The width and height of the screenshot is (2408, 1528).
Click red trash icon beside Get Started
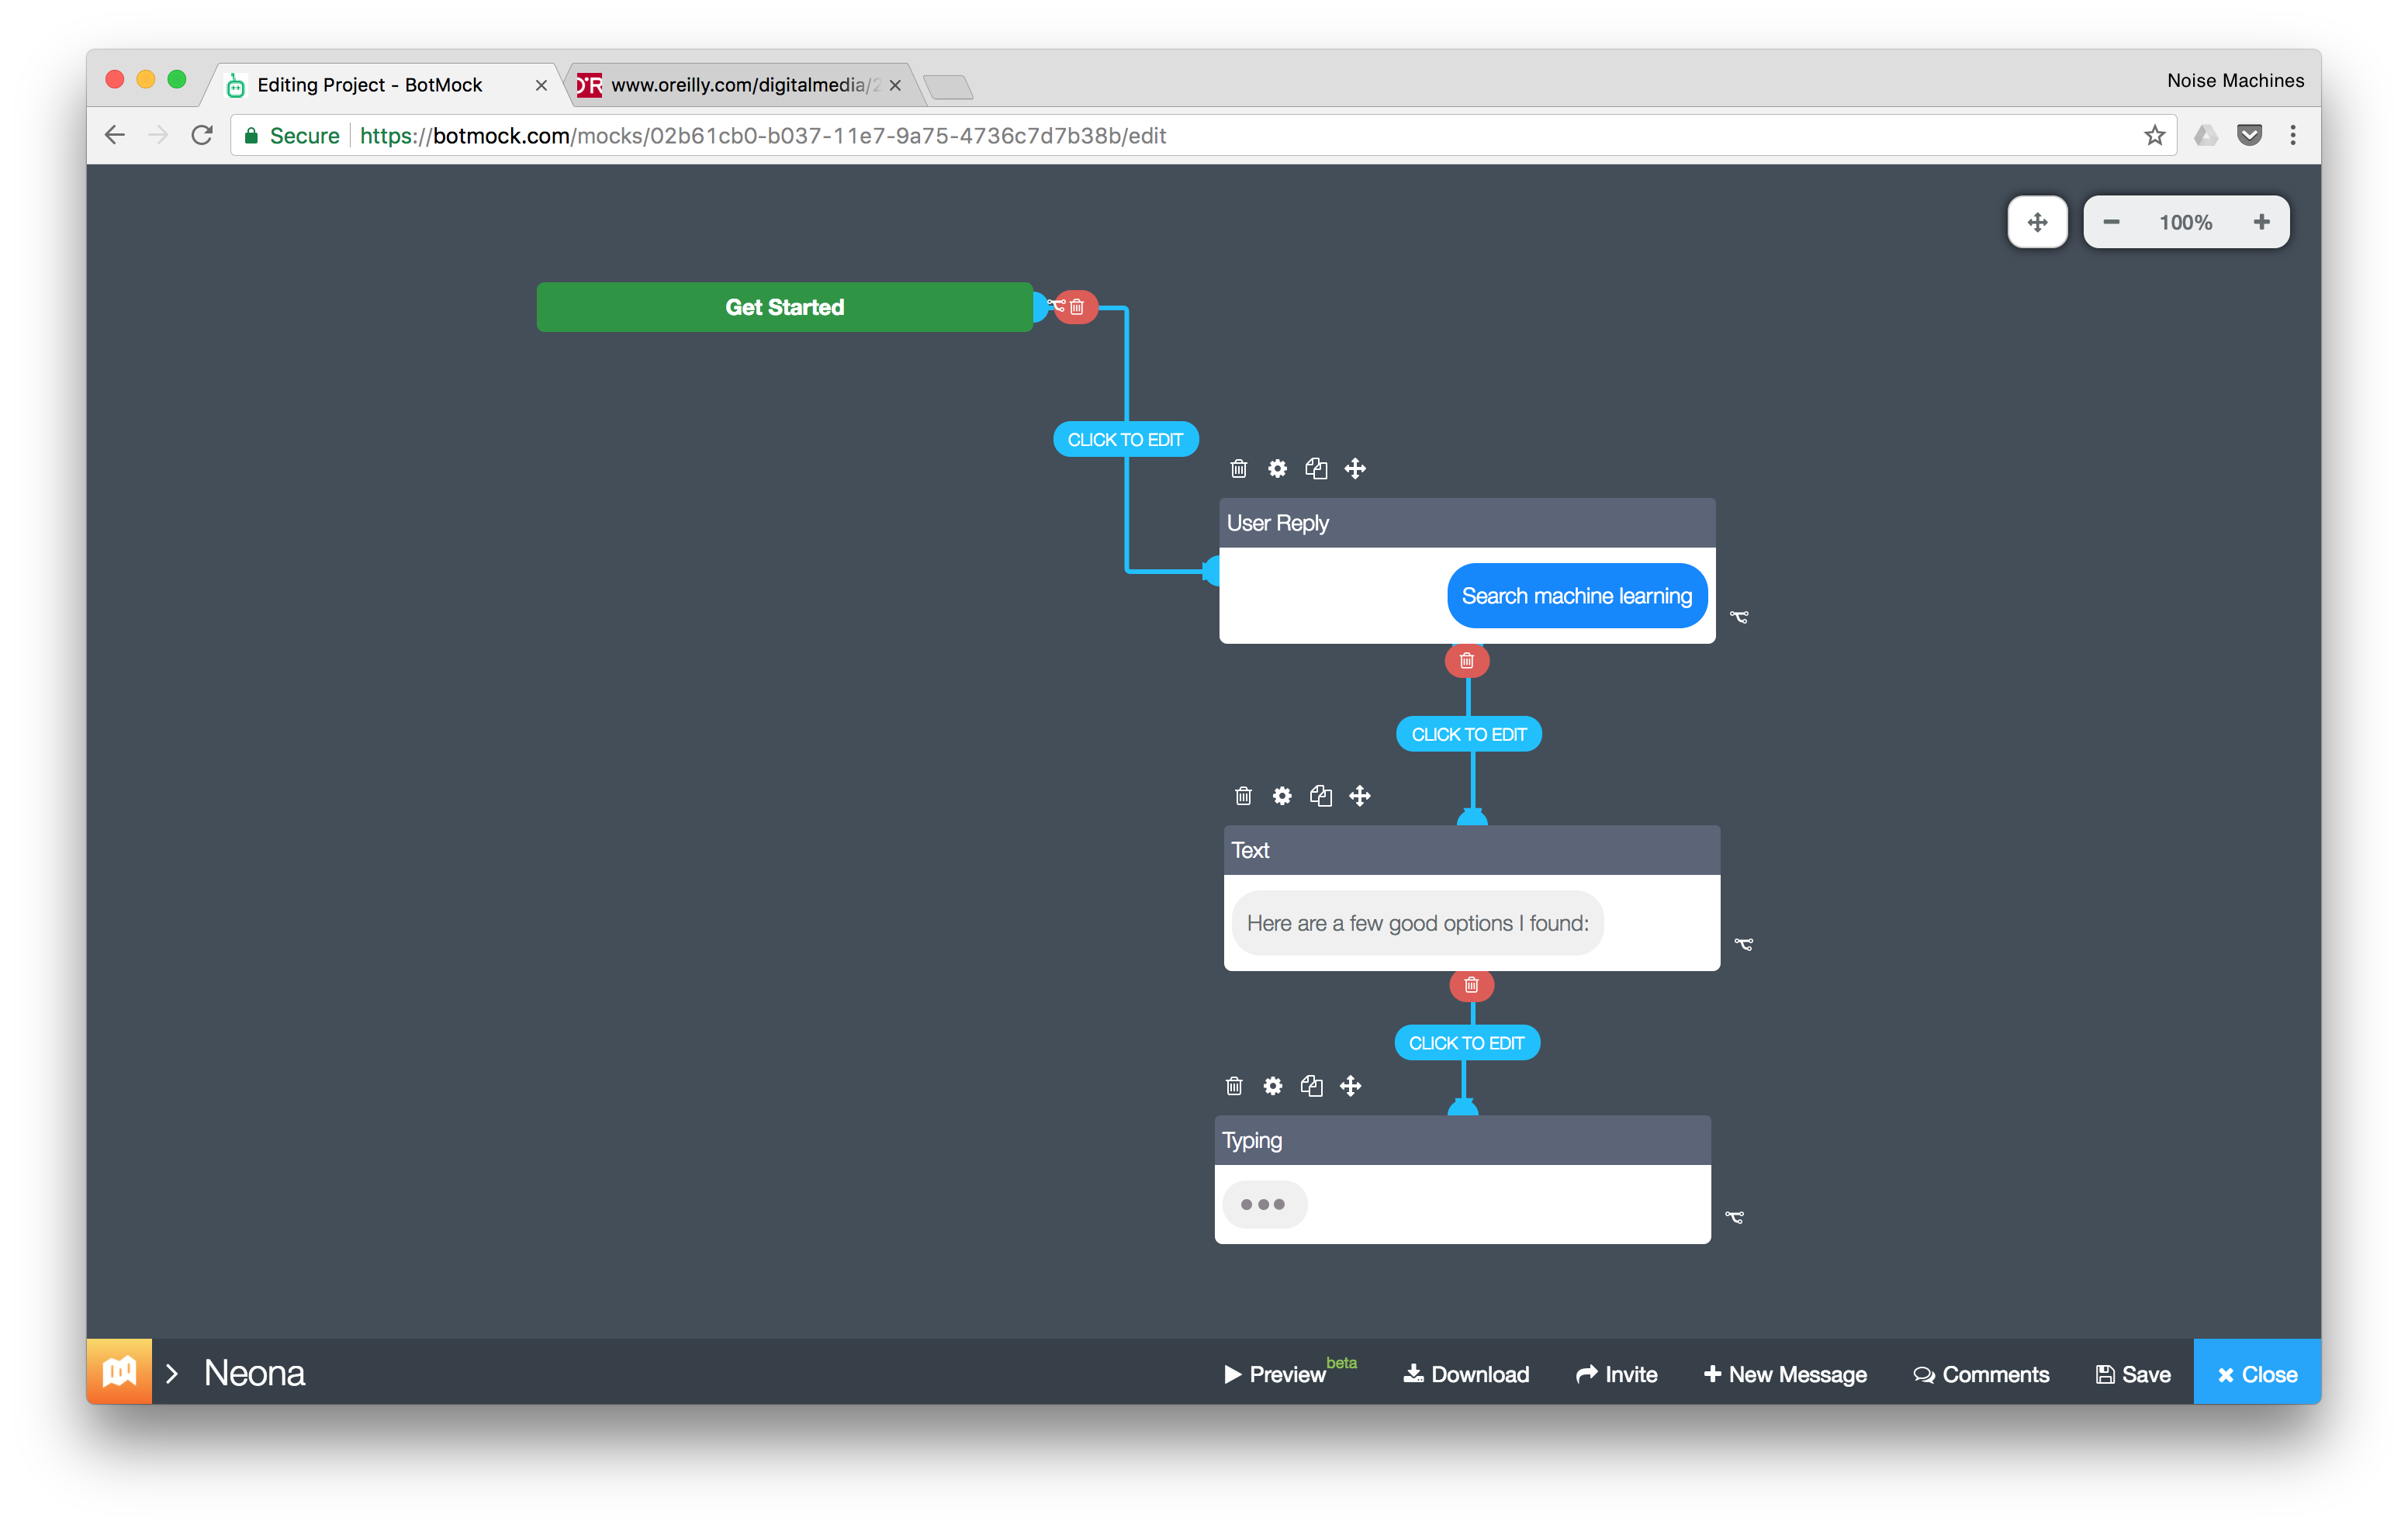click(x=1077, y=307)
